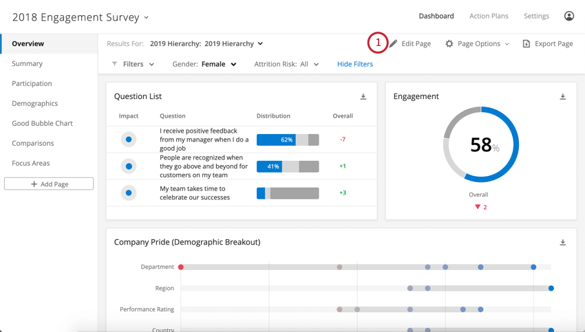Click the Performance Rating row label
The width and height of the screenshot is (585, 332).
coord(147,309)
